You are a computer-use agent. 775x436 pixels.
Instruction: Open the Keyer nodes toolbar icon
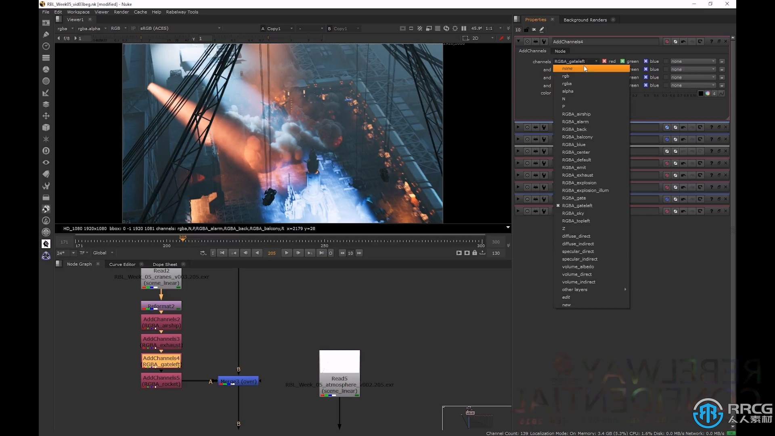[x=46, y=93]
